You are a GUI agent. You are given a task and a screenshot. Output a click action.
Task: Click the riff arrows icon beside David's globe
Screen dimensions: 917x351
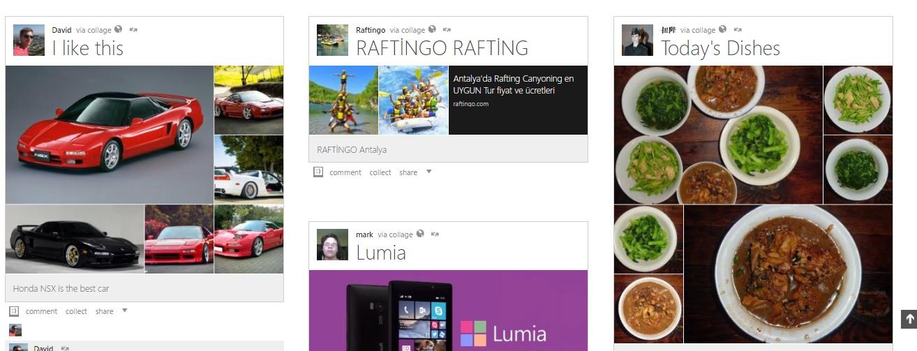click(x=134, y=30)
